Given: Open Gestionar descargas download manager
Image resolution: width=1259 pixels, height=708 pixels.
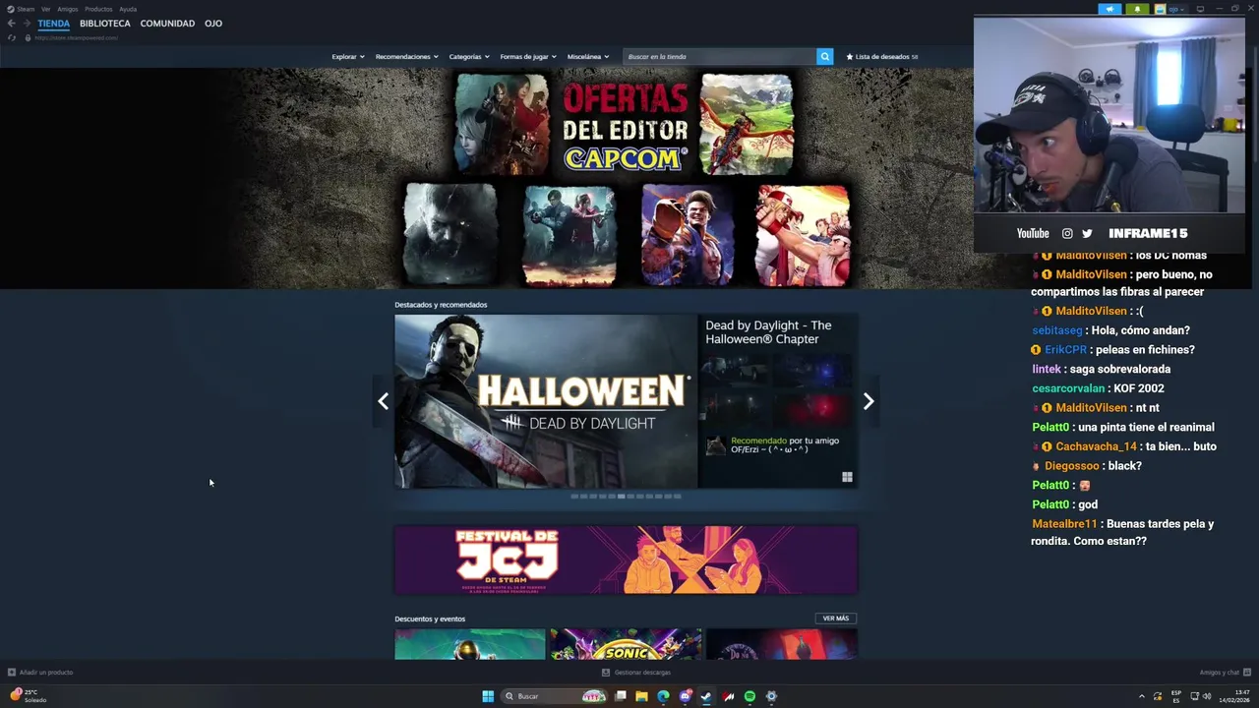Looking at the screenshot, I should point(636,673).
